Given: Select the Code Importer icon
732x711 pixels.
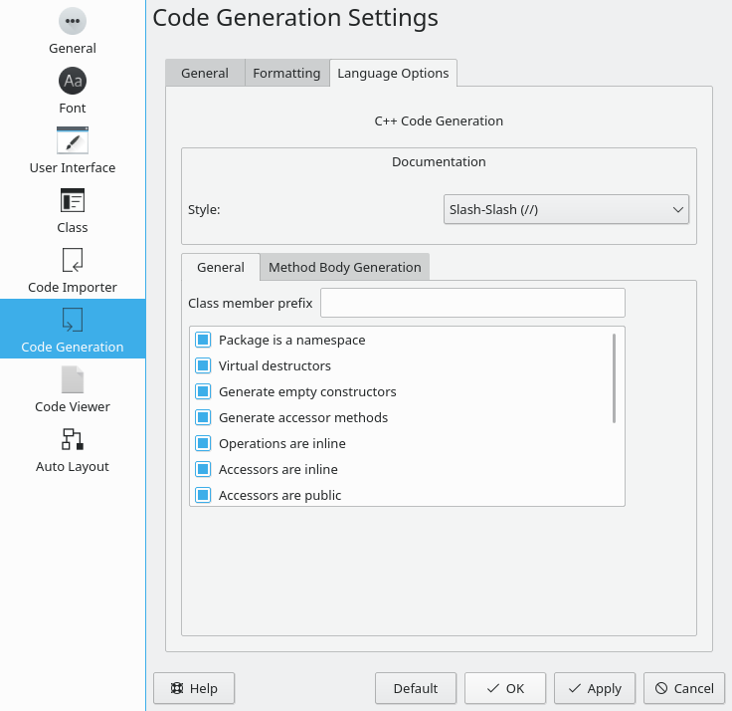Looking at the screenshot, I should [x=73, y=260].
